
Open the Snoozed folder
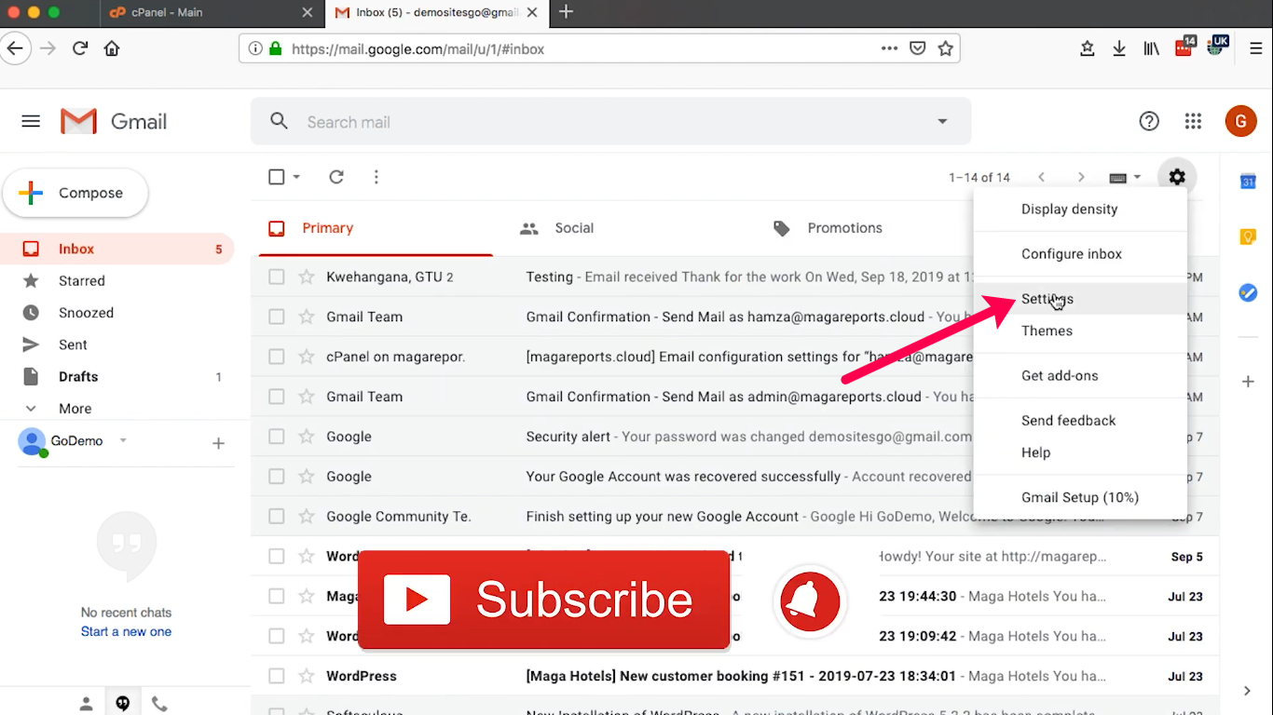tap(86, 313)
